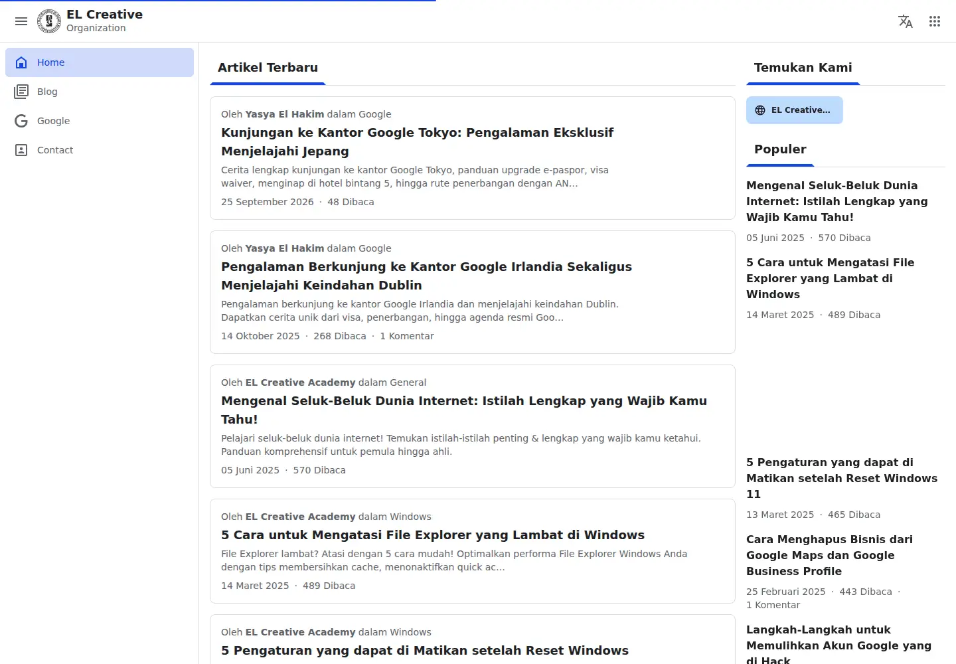Click the Contact sidebar icon
Screen dimensions: 956x664
(x=21, y=150)
